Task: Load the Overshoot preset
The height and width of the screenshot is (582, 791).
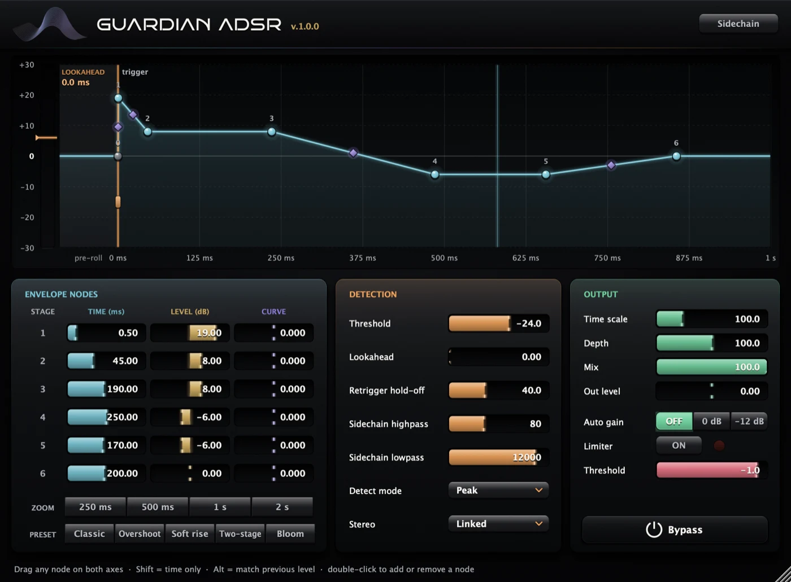Action: click(x=140, y=533)
